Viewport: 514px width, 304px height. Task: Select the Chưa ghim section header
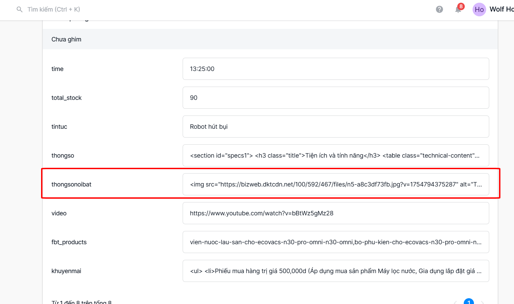(270, 39)
